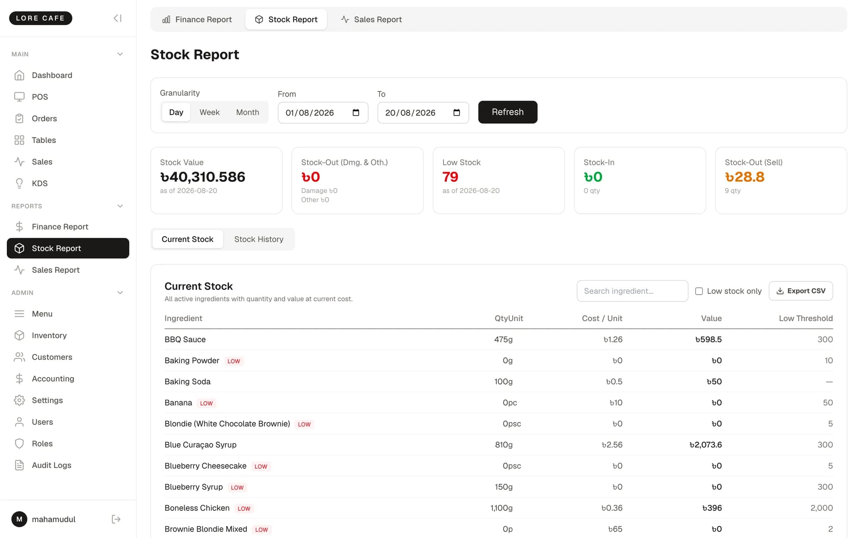861x538 pixels.
Task: Open Accounting dollar icon
Action: click(x=19, y=379)
